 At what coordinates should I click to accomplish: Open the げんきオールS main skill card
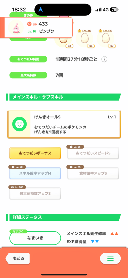(x=64, y=124)
